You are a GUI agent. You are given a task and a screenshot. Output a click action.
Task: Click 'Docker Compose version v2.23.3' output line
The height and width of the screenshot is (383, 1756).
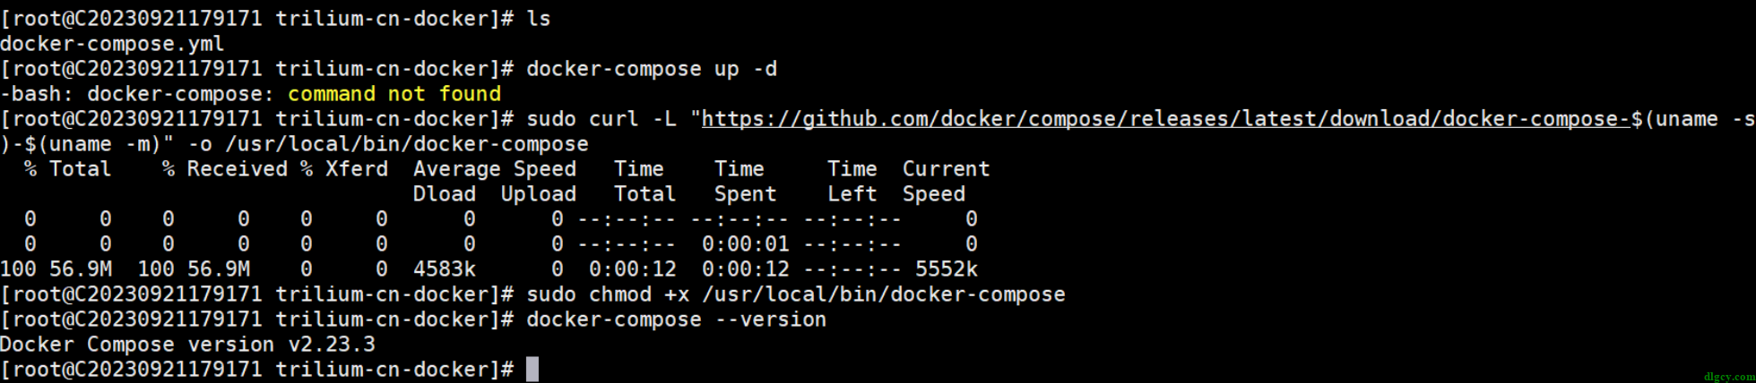point(187,345)
